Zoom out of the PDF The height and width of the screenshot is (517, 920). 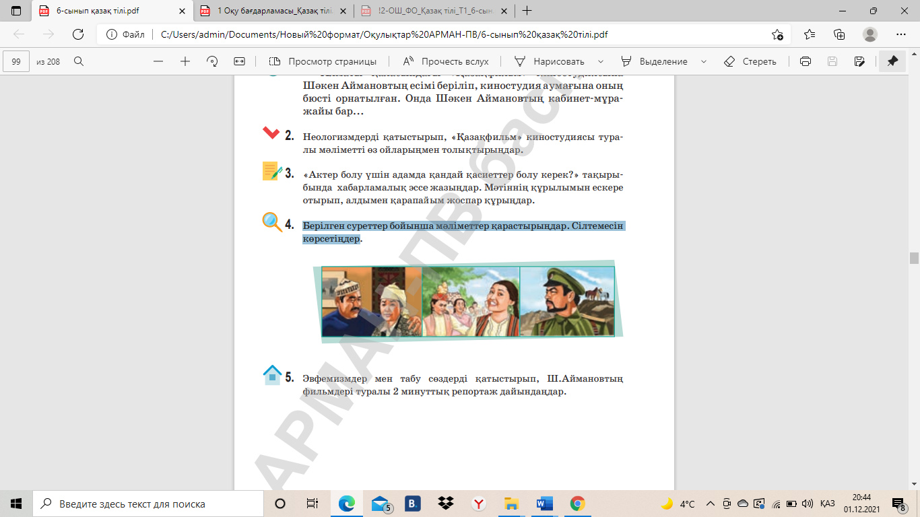point(158,61)
